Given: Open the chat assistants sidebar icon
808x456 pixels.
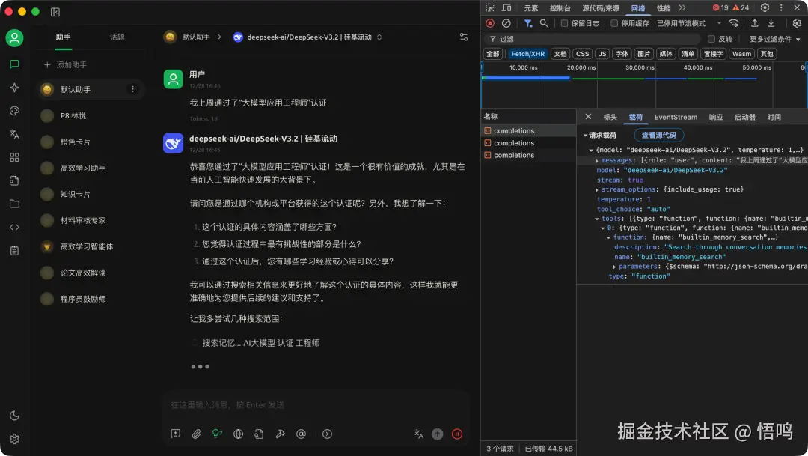Looking at the screenshot, I should coord(14,64).
